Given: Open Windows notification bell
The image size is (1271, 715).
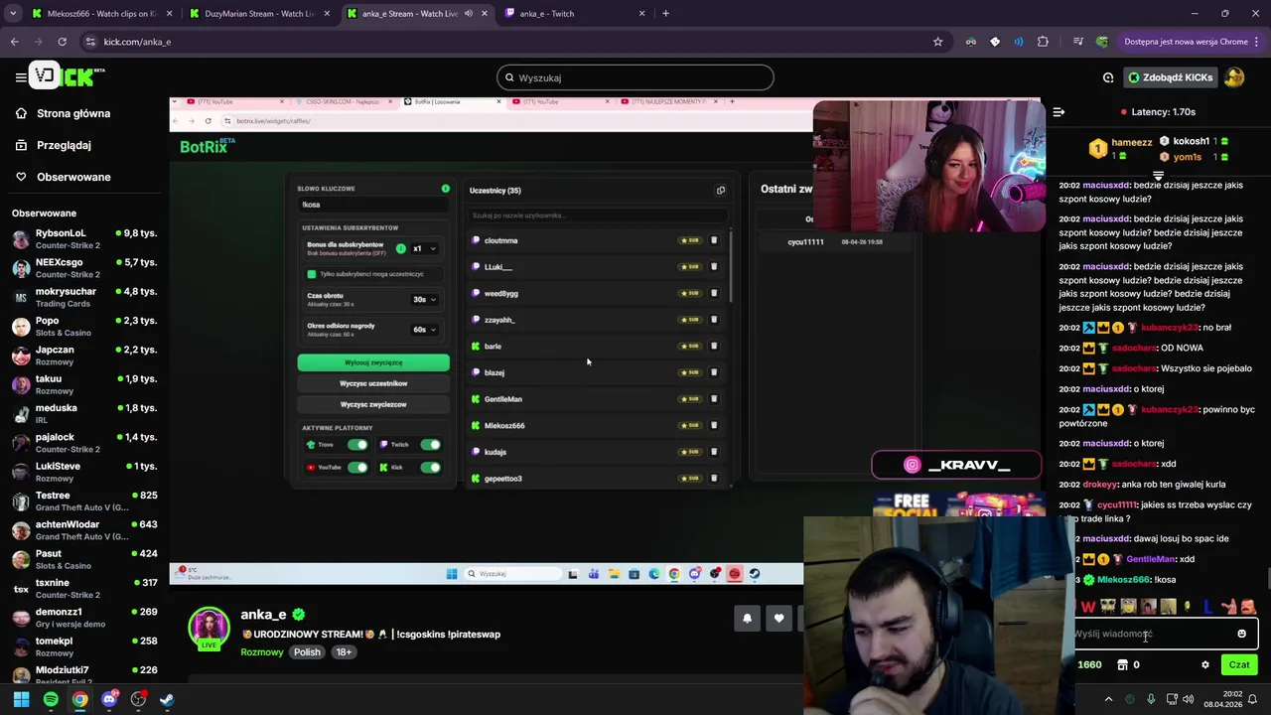Looking at the screenshot, I should coord(1252,699).
